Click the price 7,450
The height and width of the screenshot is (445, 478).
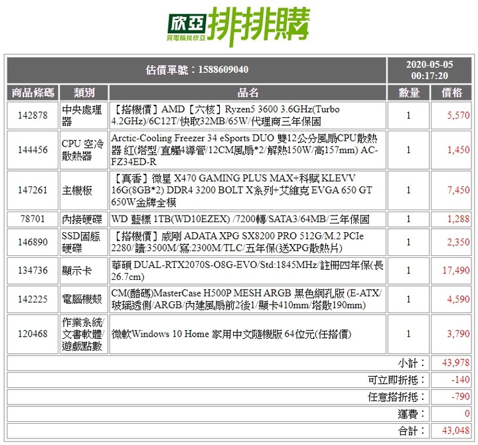[458, 190]
